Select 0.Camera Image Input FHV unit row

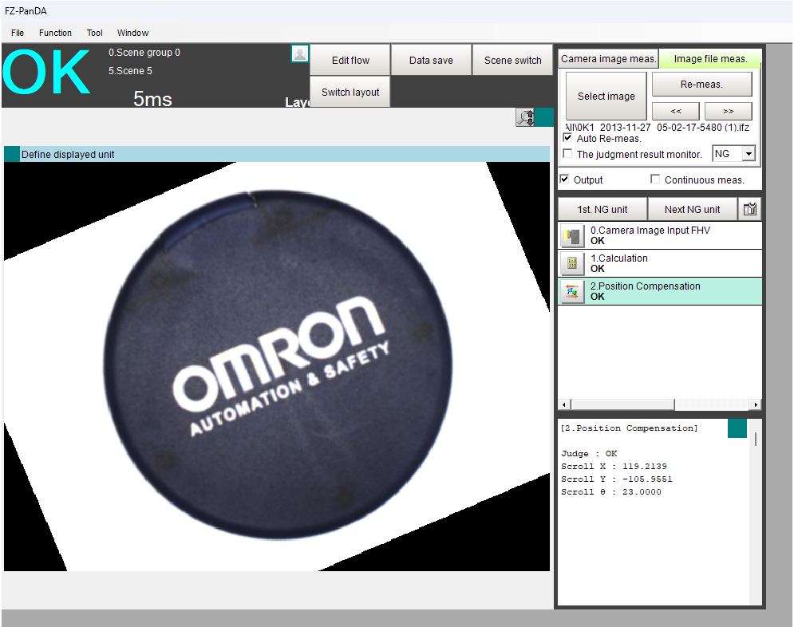(660, 235)
